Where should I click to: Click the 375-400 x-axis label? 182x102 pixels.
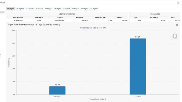(138, 96)
